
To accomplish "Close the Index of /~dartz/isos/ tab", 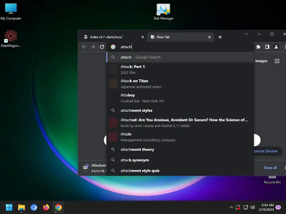I will pos(143,37).
